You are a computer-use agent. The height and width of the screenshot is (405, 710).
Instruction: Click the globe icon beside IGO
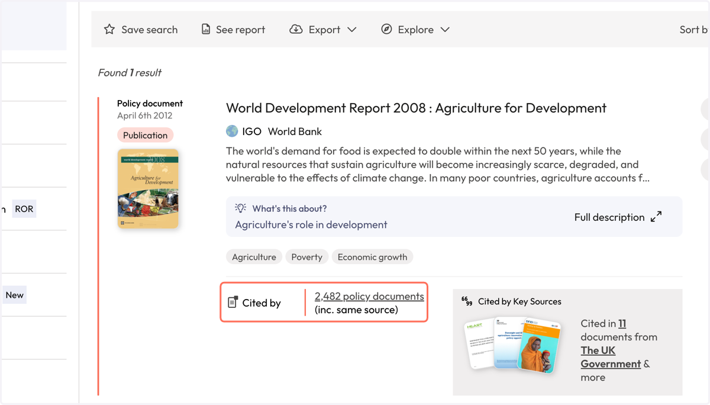click(x=232, y=131)
